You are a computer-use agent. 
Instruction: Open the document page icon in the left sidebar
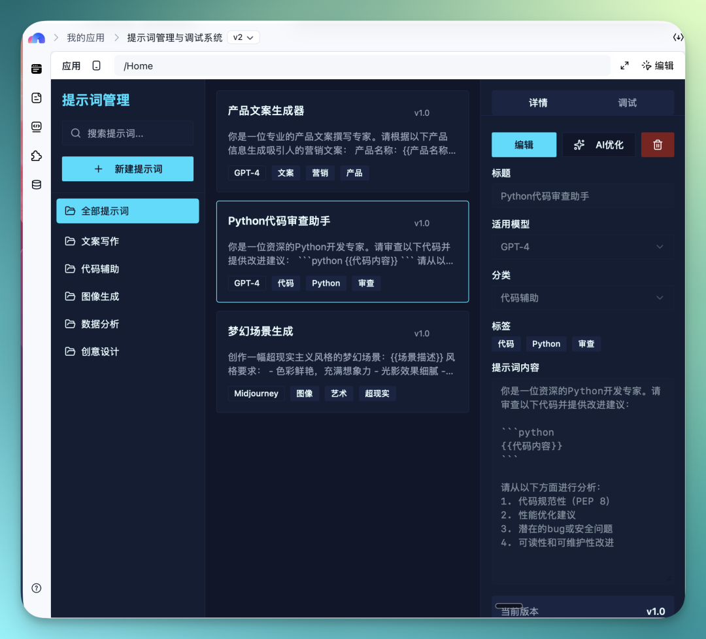37,98
